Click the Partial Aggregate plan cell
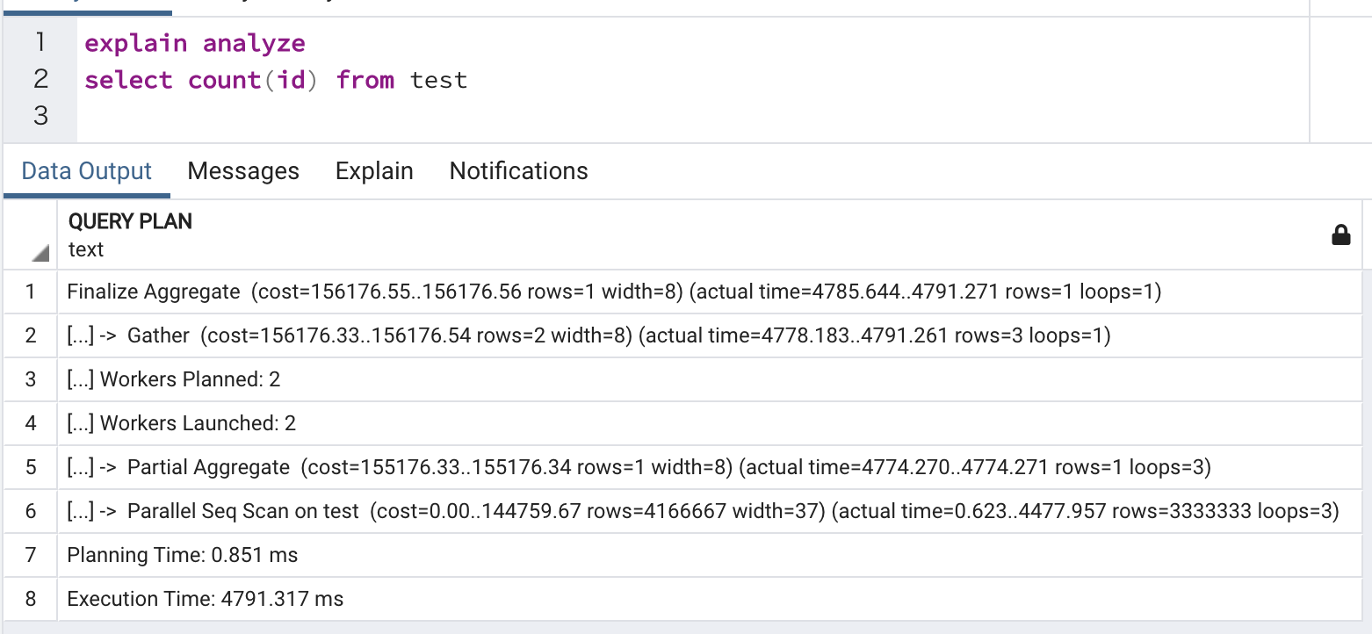Screen dimensions: 1372x634 (639, 467)
